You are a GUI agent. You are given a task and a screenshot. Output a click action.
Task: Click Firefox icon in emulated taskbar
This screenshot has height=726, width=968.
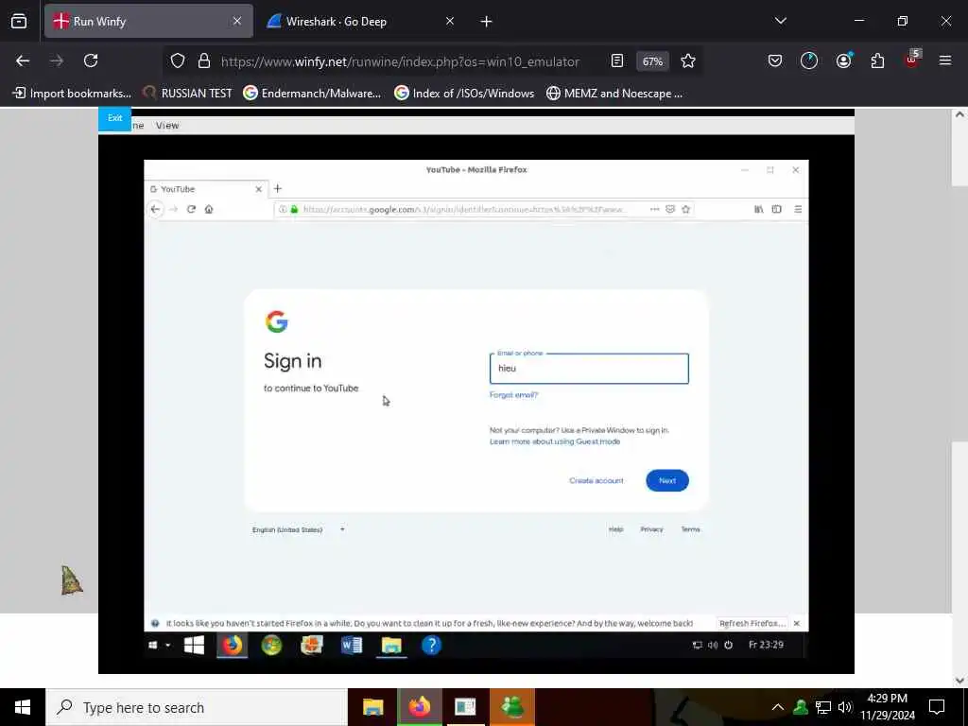[x=233, y=645]
